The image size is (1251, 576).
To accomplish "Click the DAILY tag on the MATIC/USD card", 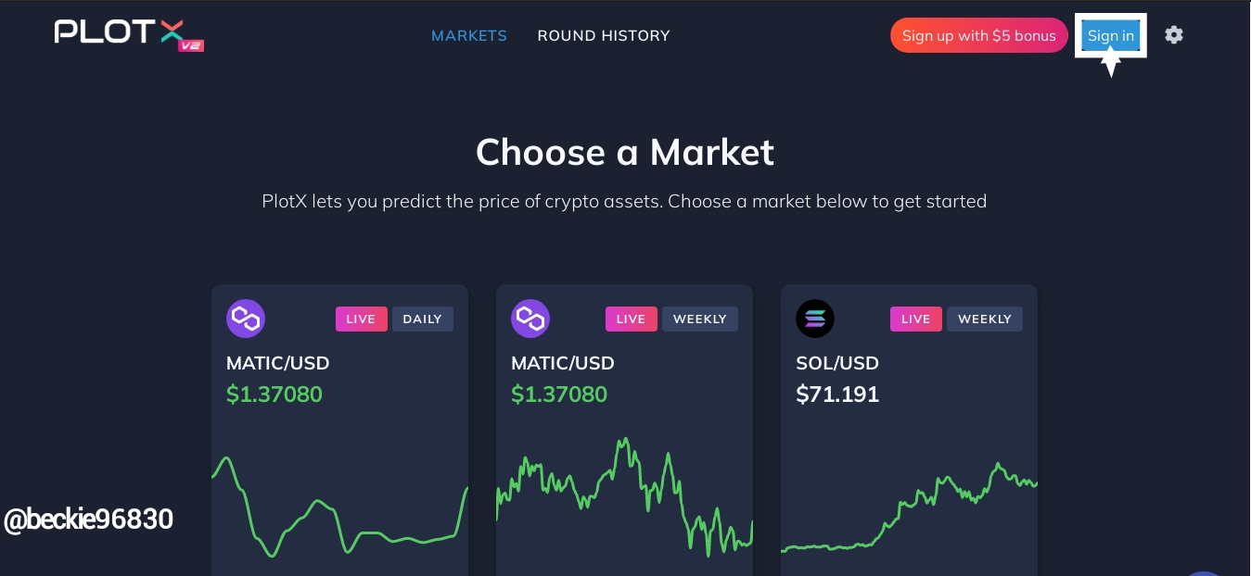I will 423,319.
